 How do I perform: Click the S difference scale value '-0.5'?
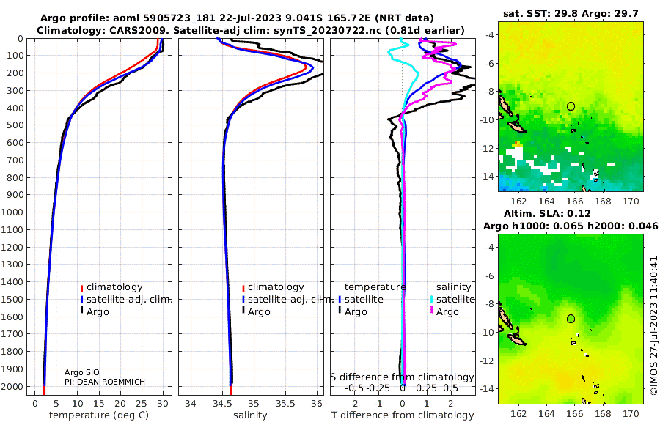coord(355,388)
